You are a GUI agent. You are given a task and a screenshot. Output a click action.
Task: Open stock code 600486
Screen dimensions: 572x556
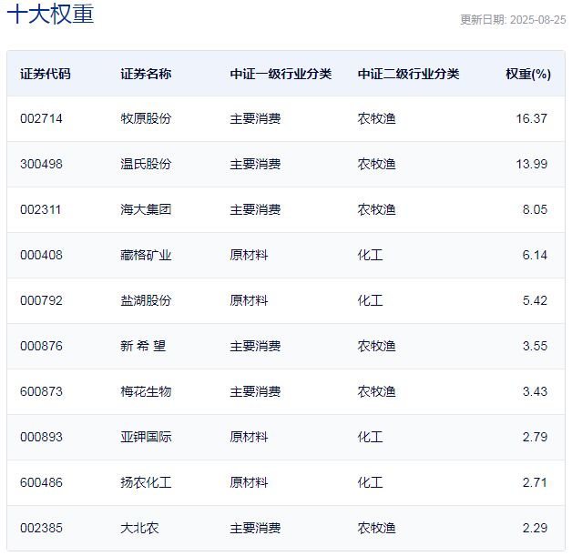pos(41,482)
